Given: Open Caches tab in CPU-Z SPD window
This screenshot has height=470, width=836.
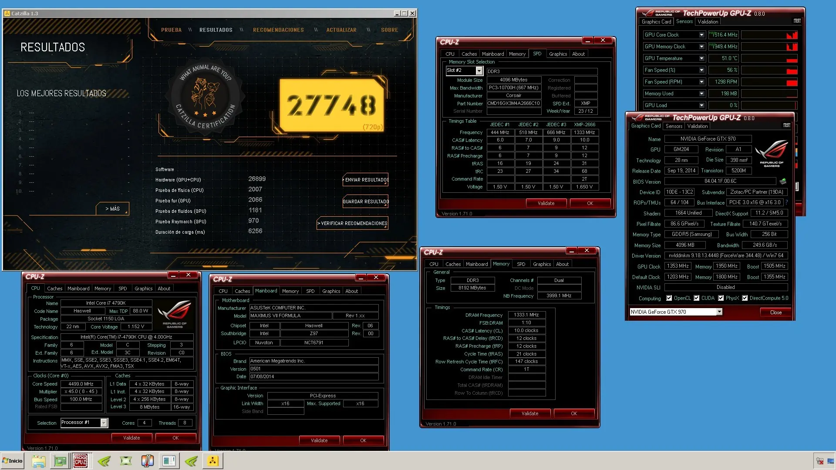Looking at the screenshot, I should (469, 54).
